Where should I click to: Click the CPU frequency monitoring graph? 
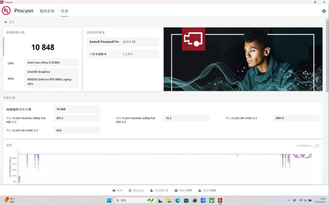click(x=165, y=167)
